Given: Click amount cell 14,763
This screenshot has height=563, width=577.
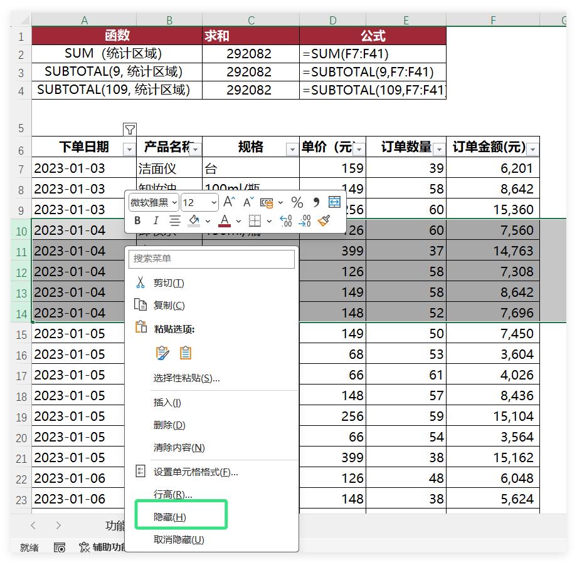Looking at the screenshot, I should (x=493, y=251).
